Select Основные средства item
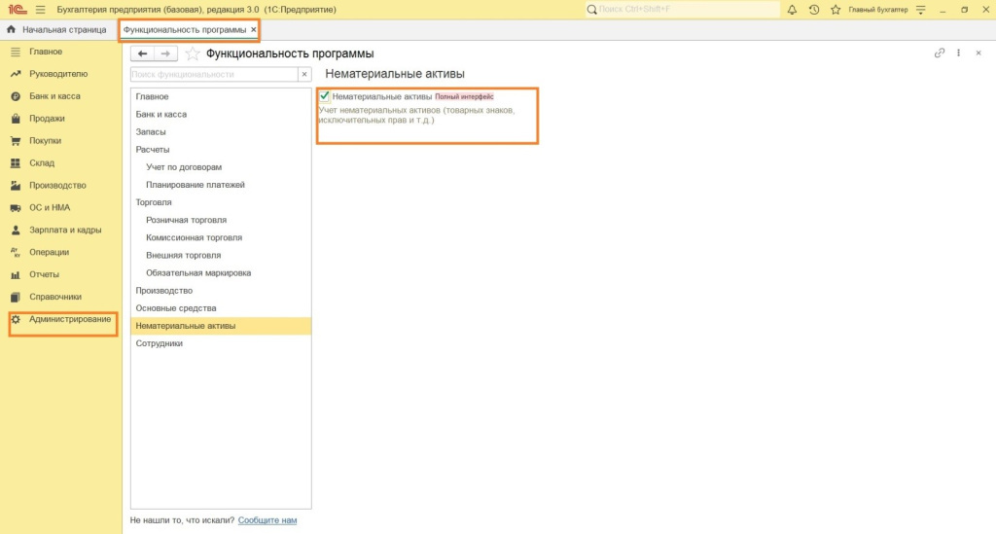The width and height of the screenshot is (996, 534). tap(221, 308)
